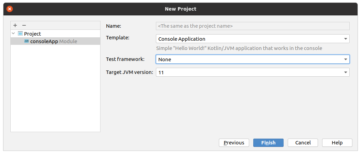
Task: Open the Help button
Action: [x=337, y=143]
